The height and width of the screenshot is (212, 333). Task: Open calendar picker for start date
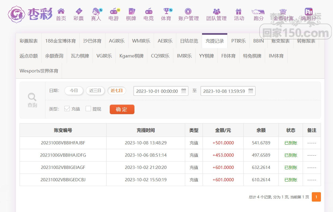184,91
